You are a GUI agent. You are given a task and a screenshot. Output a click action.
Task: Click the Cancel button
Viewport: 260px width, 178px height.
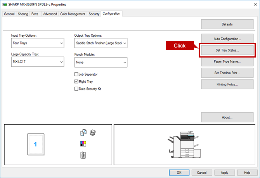(202, 173)
